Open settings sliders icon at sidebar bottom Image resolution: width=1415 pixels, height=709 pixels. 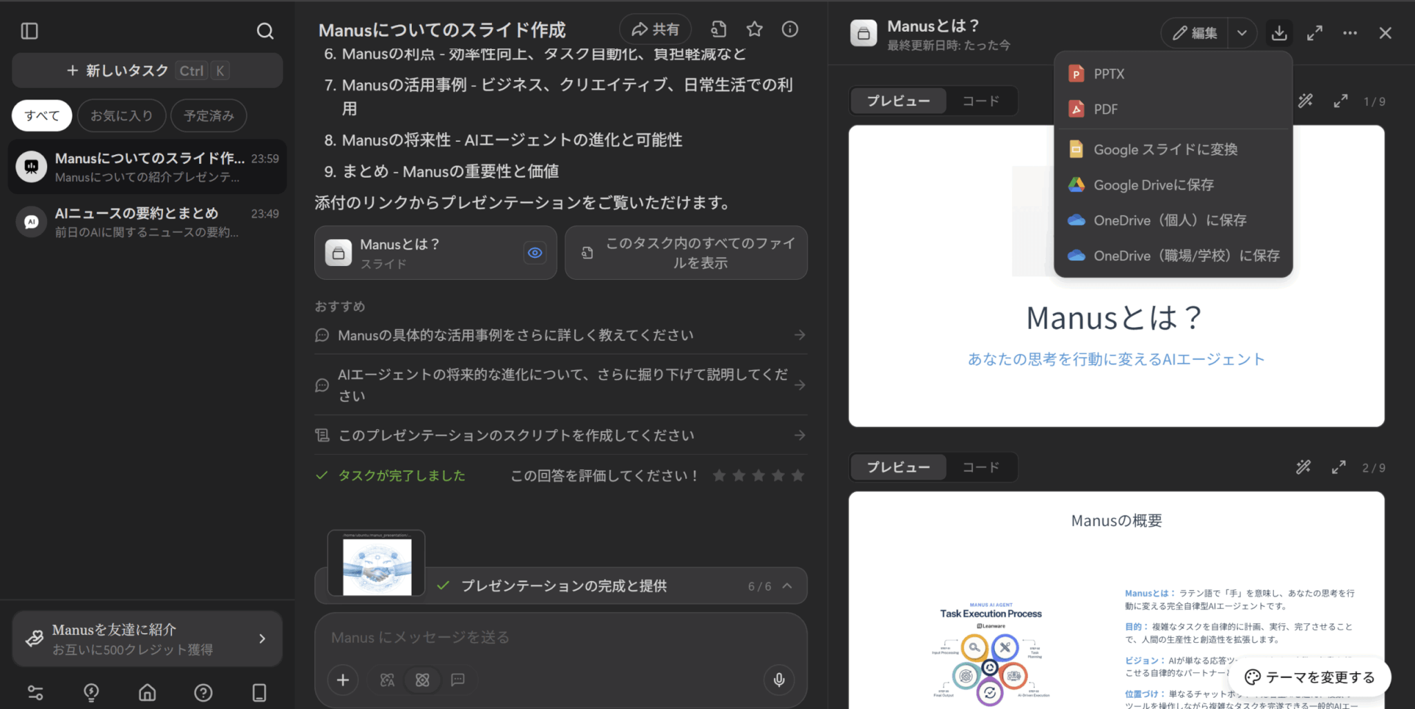click(35, 692)
